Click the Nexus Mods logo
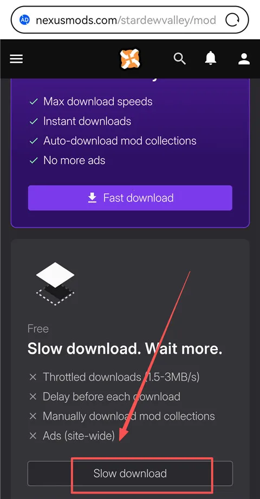Screen dimensions: 260x499 pyautogui.click(x=130, y=59)
